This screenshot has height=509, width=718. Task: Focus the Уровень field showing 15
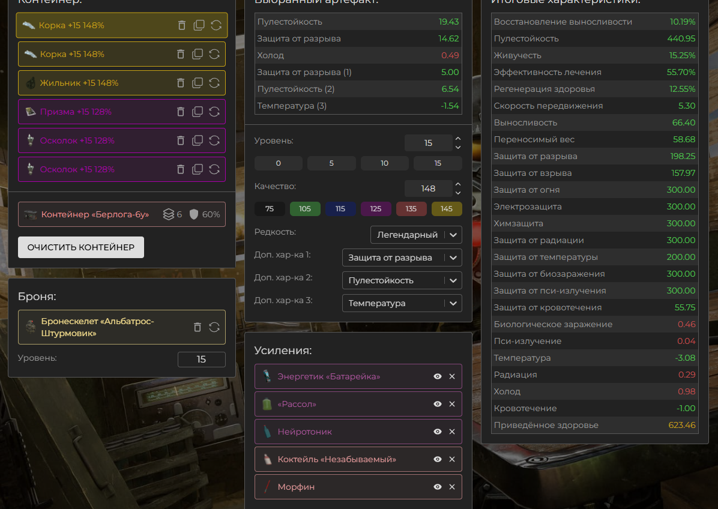[428, 143]
